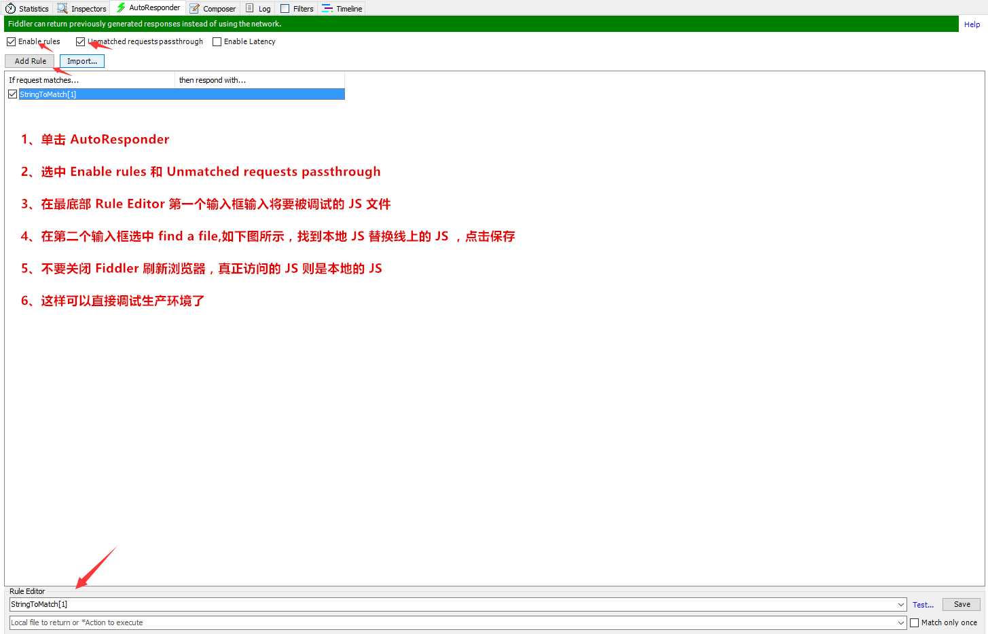Switch to the Timeline tab
This screenshot has height=634, width=988.
[342, 9]
